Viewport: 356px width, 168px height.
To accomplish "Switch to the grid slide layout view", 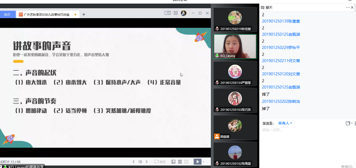I will pyautogui.click(x=180, y=162).
